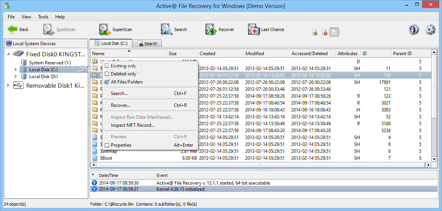The image size is (442, 211).
Task: Click info icon of the Kernel initialized entry
Action: 94,189
